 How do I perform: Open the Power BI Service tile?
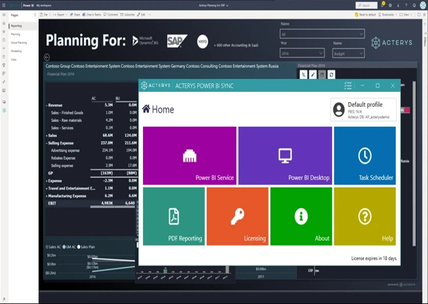189,156
